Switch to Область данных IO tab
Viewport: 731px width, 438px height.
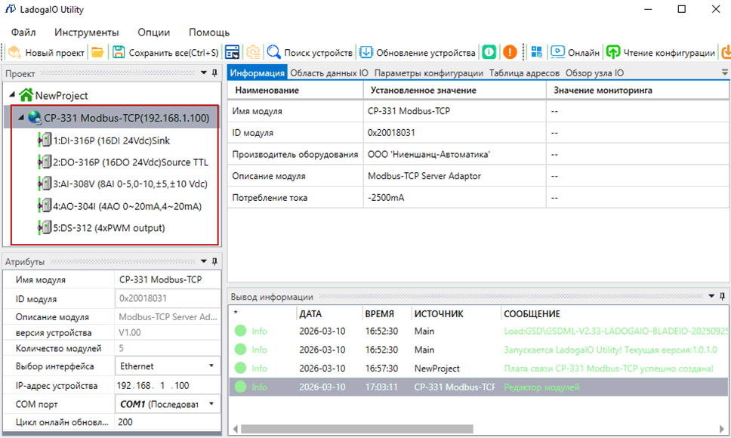pyautogui.click(x=329, y=72)
